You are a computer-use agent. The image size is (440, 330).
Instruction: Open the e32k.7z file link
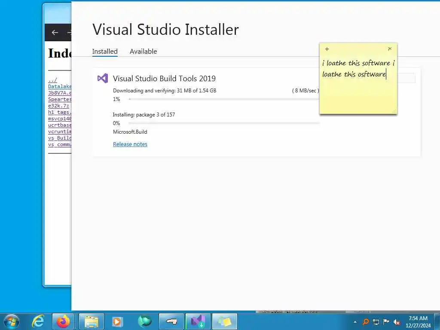(x=58, y=106)
